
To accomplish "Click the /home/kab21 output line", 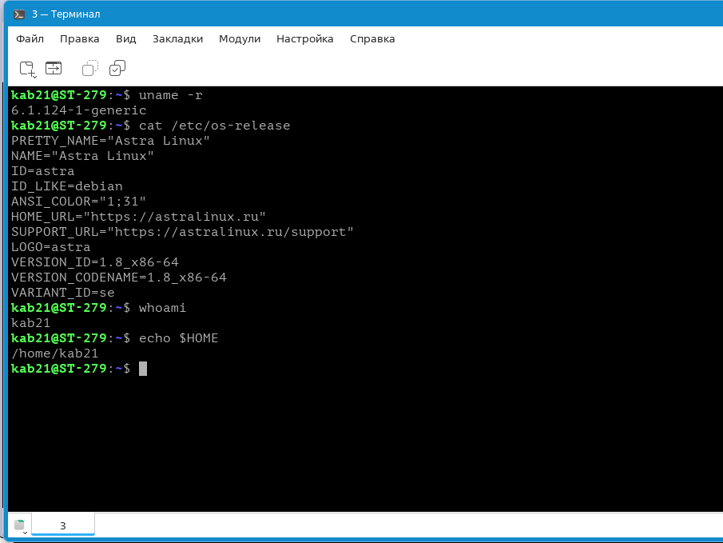I will [54, 353].
